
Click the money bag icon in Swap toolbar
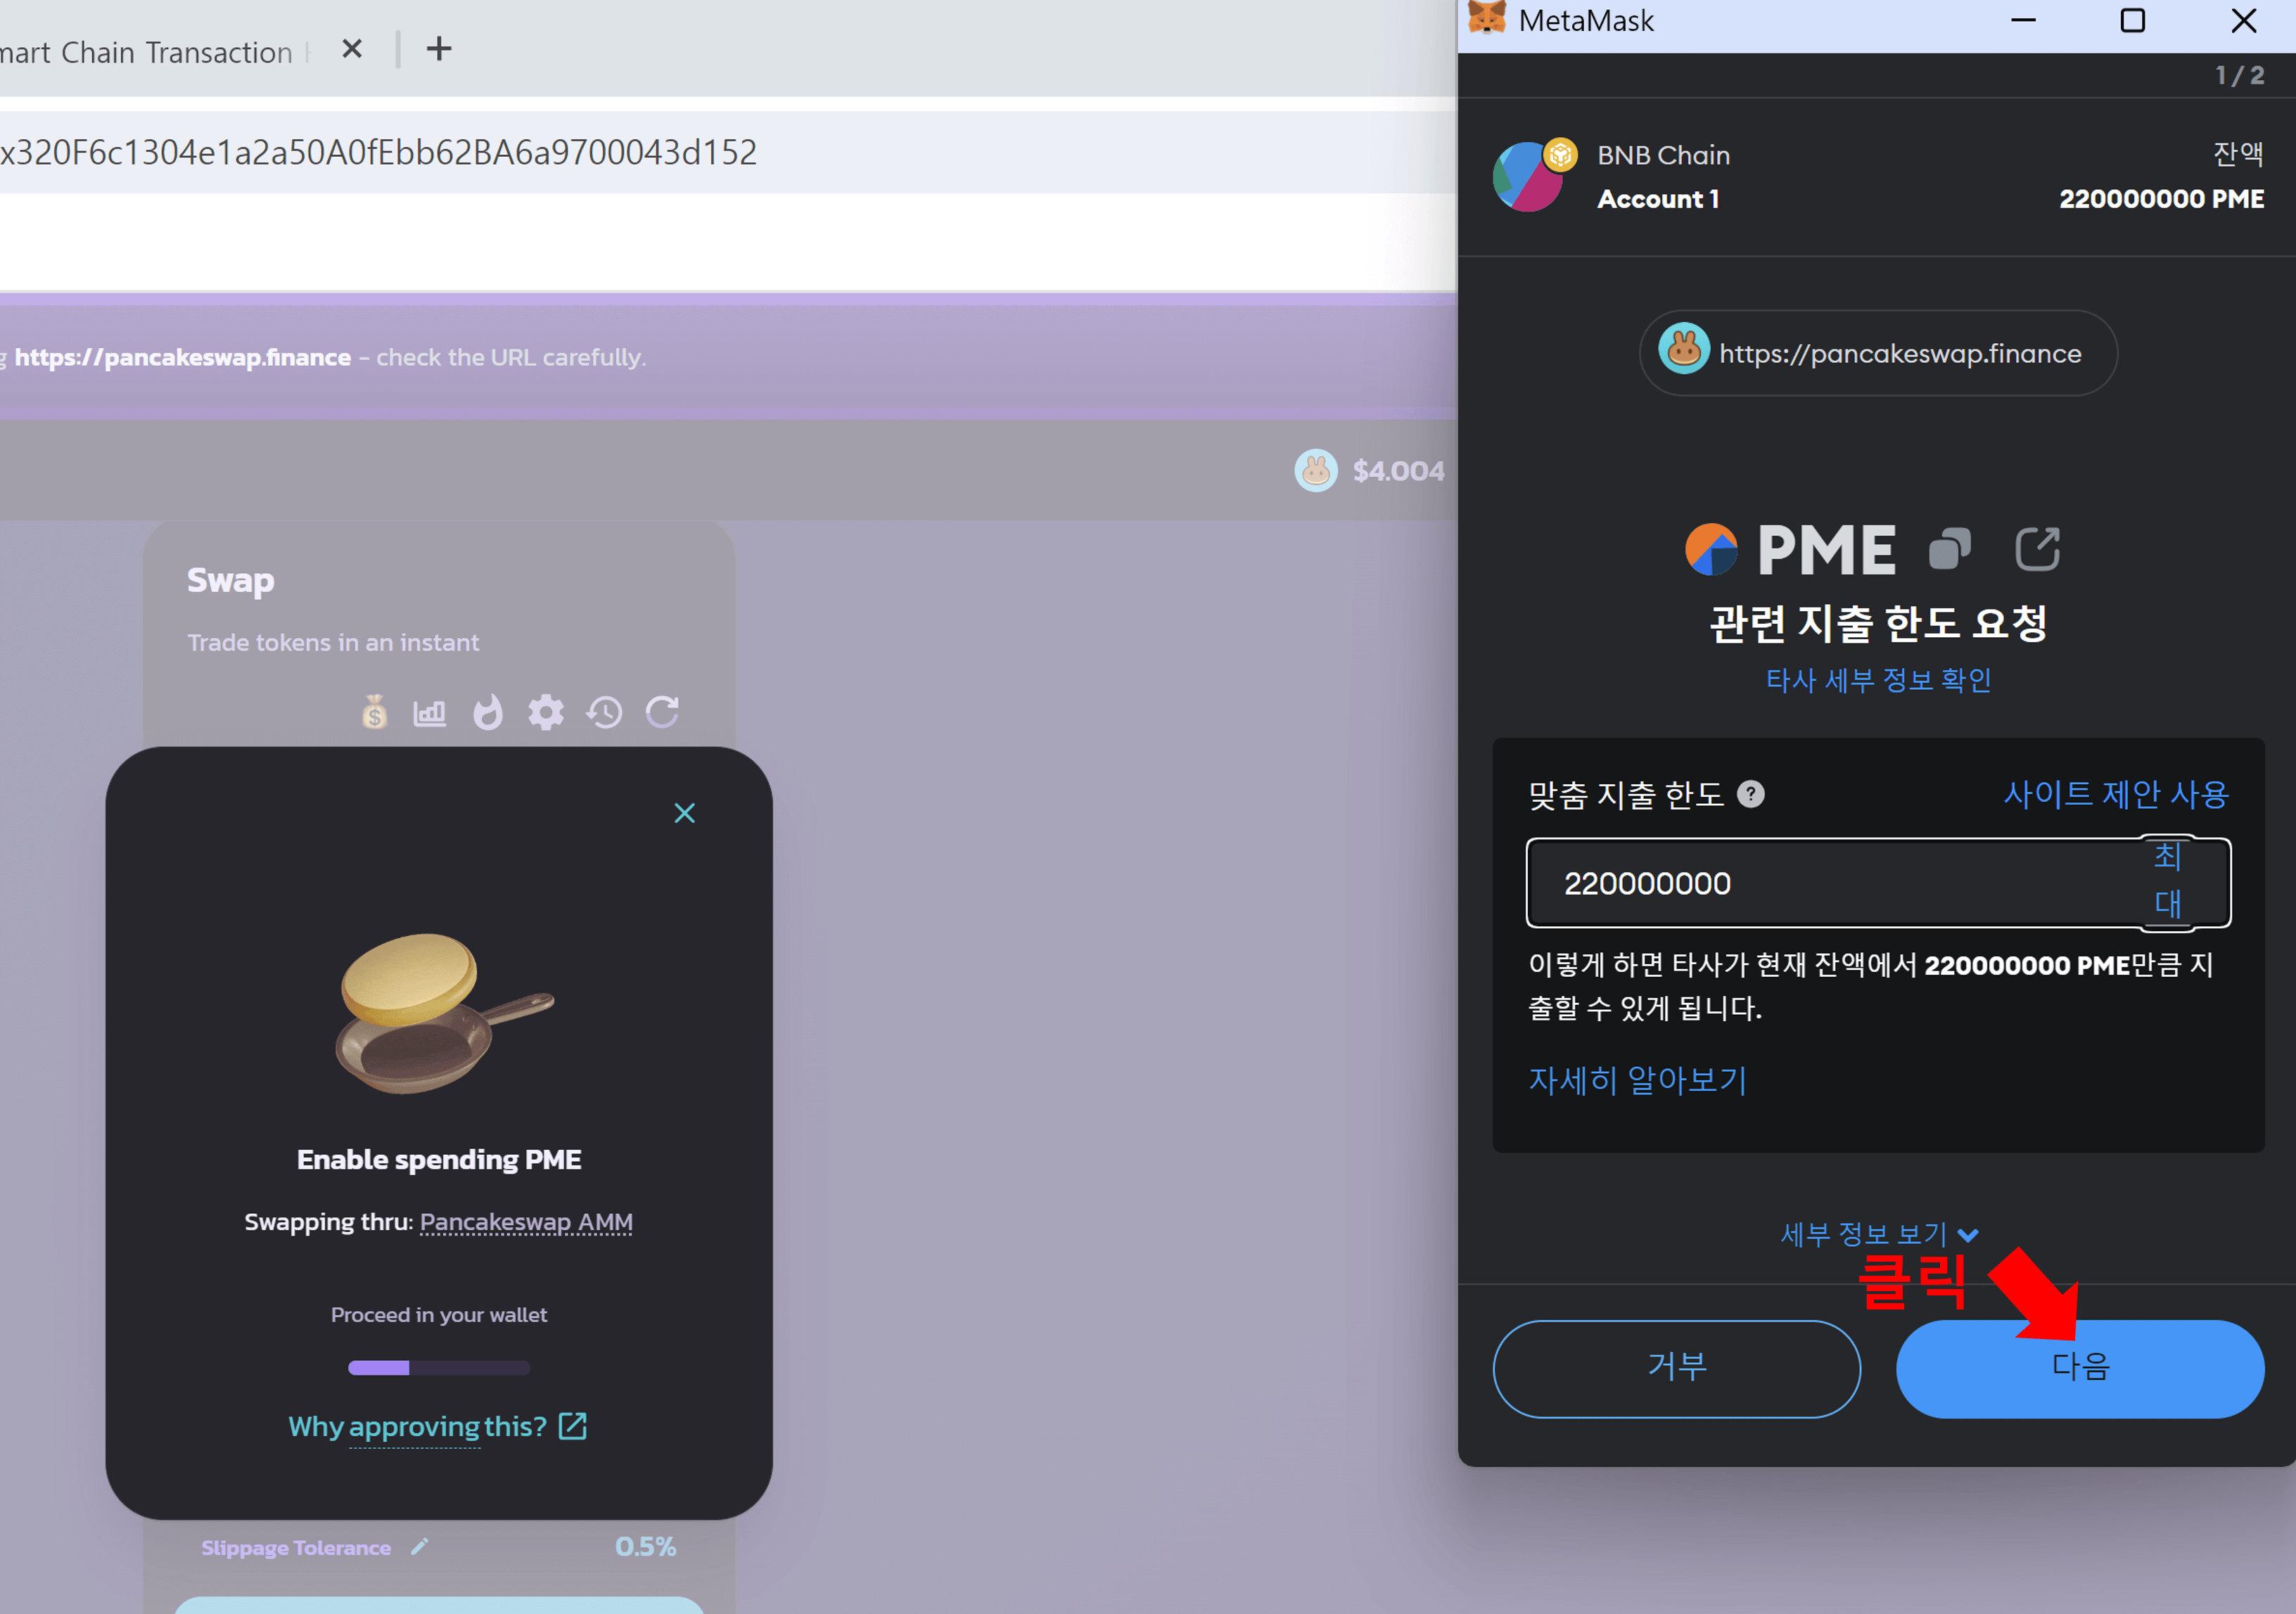pyautogui.click(x=374, y=712)
